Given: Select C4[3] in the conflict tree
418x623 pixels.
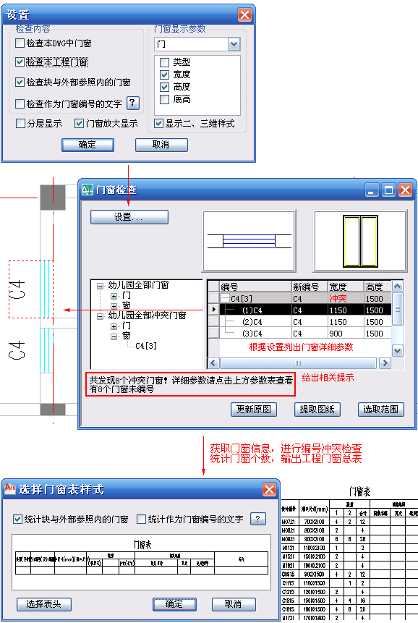Looking at the screenshot, I should pyautogui.click(x=146, y=346).
